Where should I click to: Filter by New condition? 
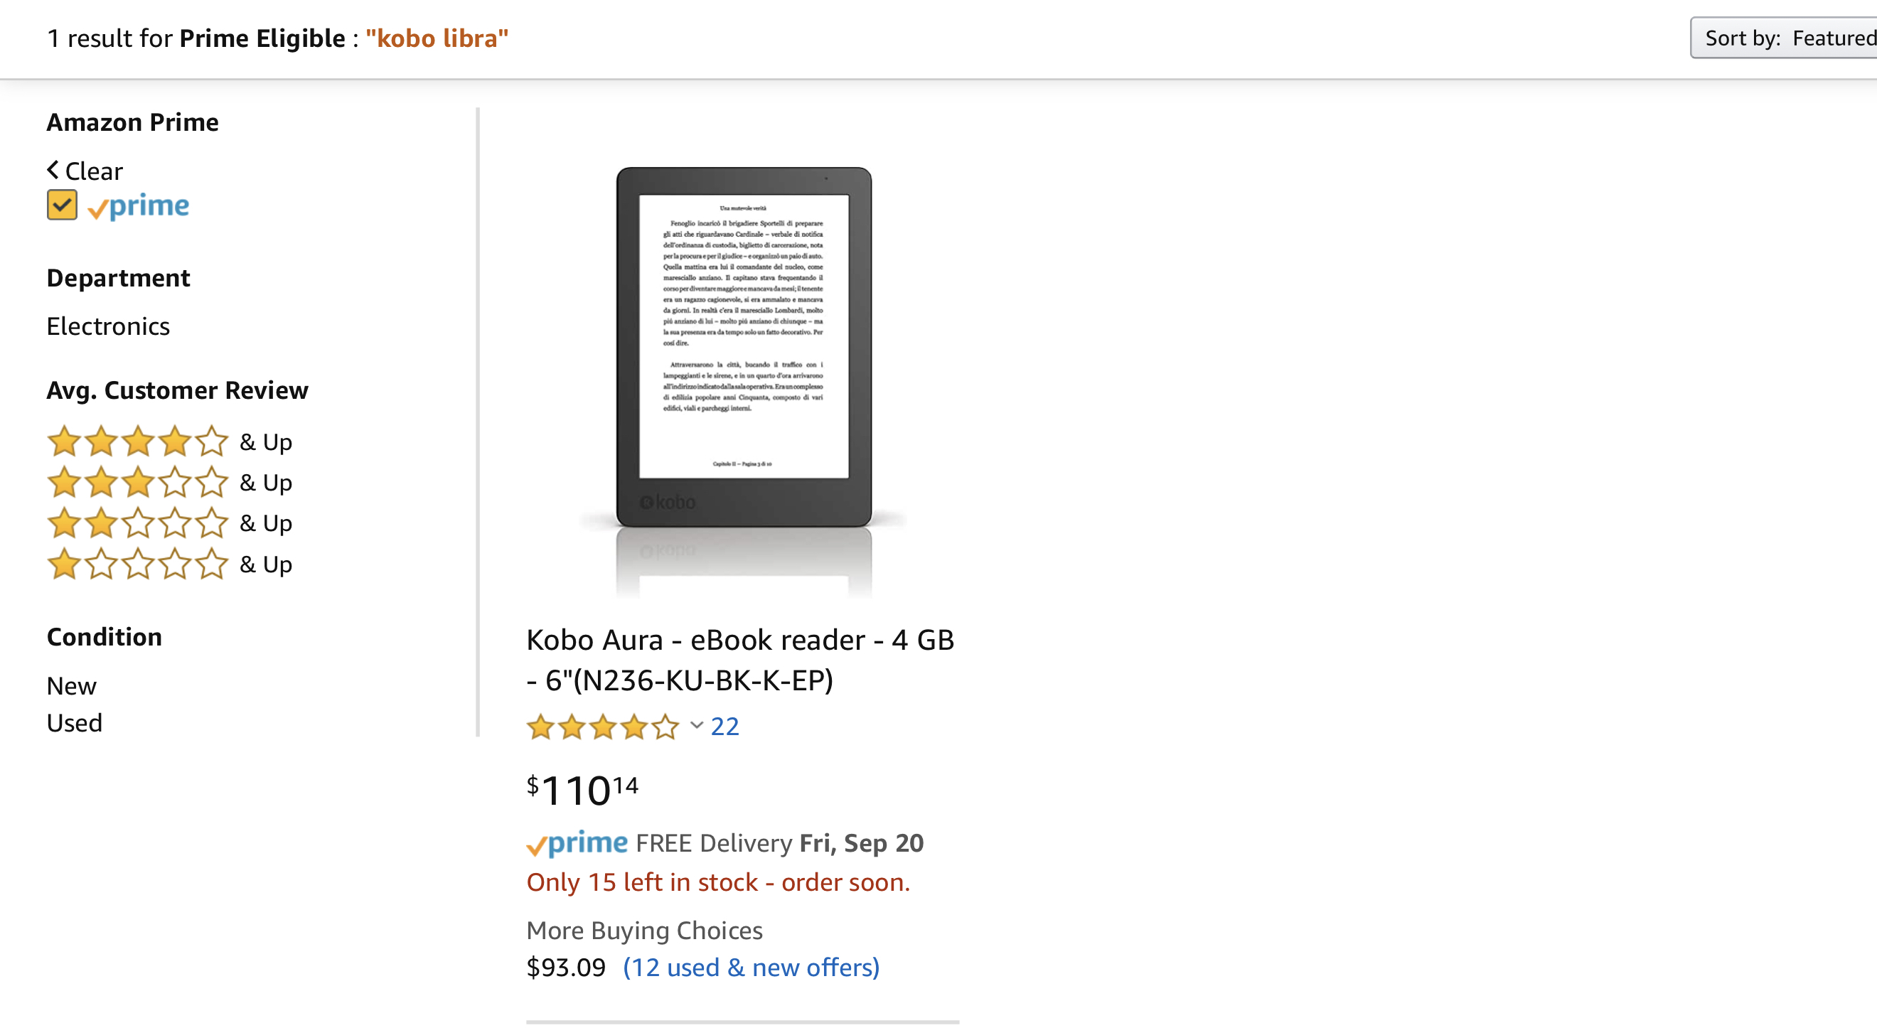[71, 685]
